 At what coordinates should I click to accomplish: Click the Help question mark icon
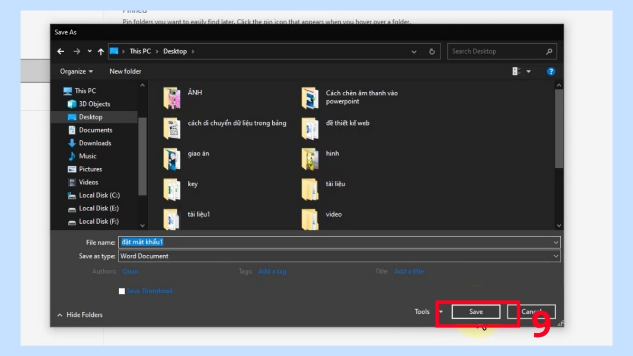(x=551, y=71)
